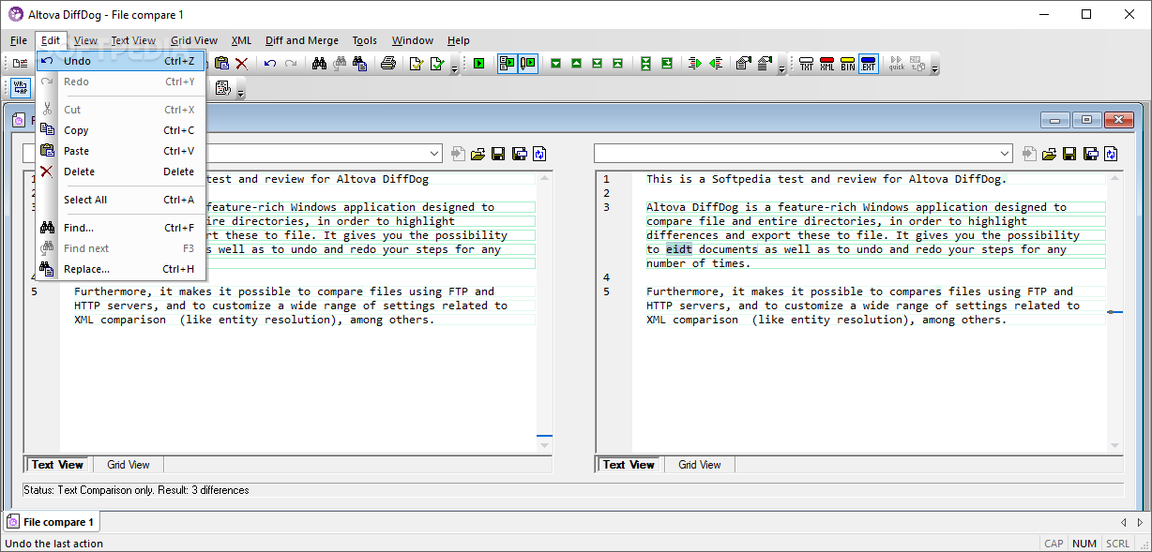Select the right pane Text View tab
Image resolution: width=1152 pixels, height=552 pixels.
point(629,465)
